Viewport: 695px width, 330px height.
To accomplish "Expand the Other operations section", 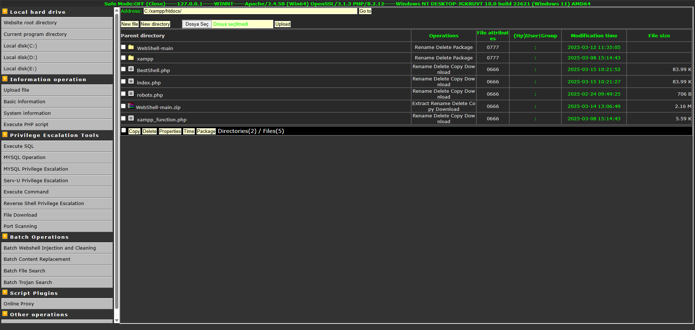I will [5, 314].
